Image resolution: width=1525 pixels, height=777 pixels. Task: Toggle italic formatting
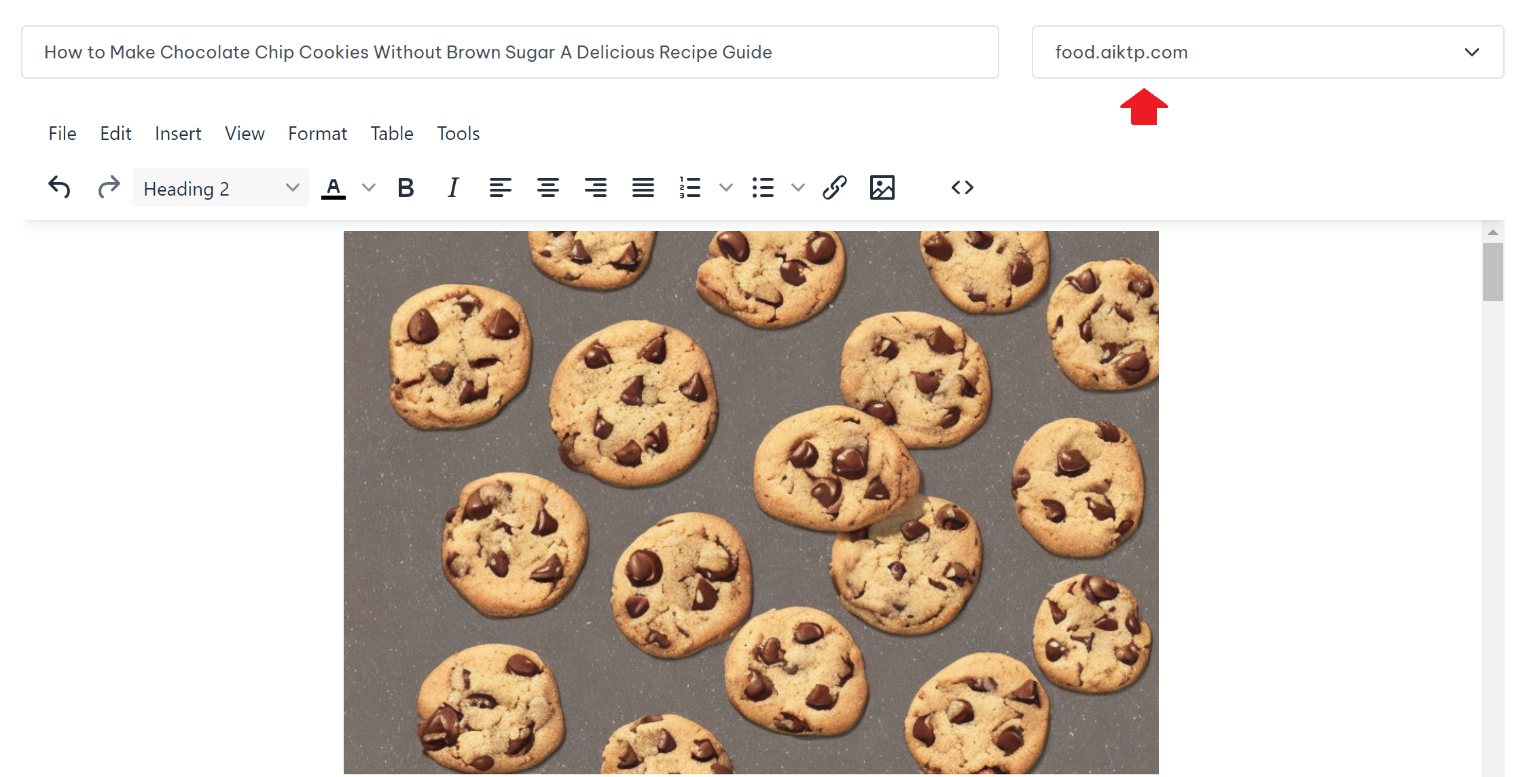(453, 187)
